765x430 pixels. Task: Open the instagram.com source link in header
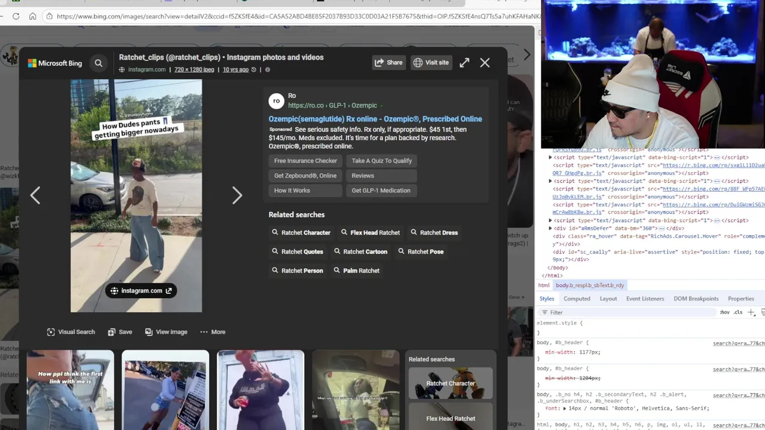tap(146, 70)
